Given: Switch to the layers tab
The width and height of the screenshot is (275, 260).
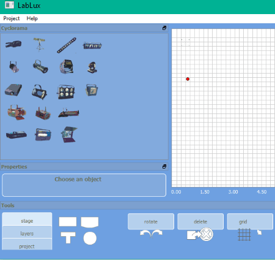Looking at the screenshot, I should [x=27, y=232].
